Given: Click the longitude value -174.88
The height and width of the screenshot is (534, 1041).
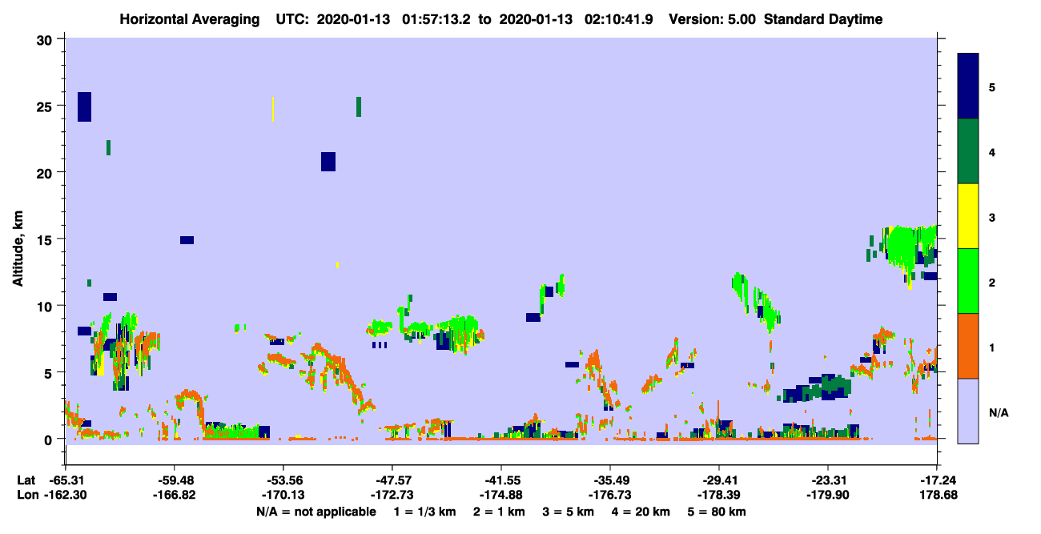Looking at the screenshot, I should pos(501,495).
